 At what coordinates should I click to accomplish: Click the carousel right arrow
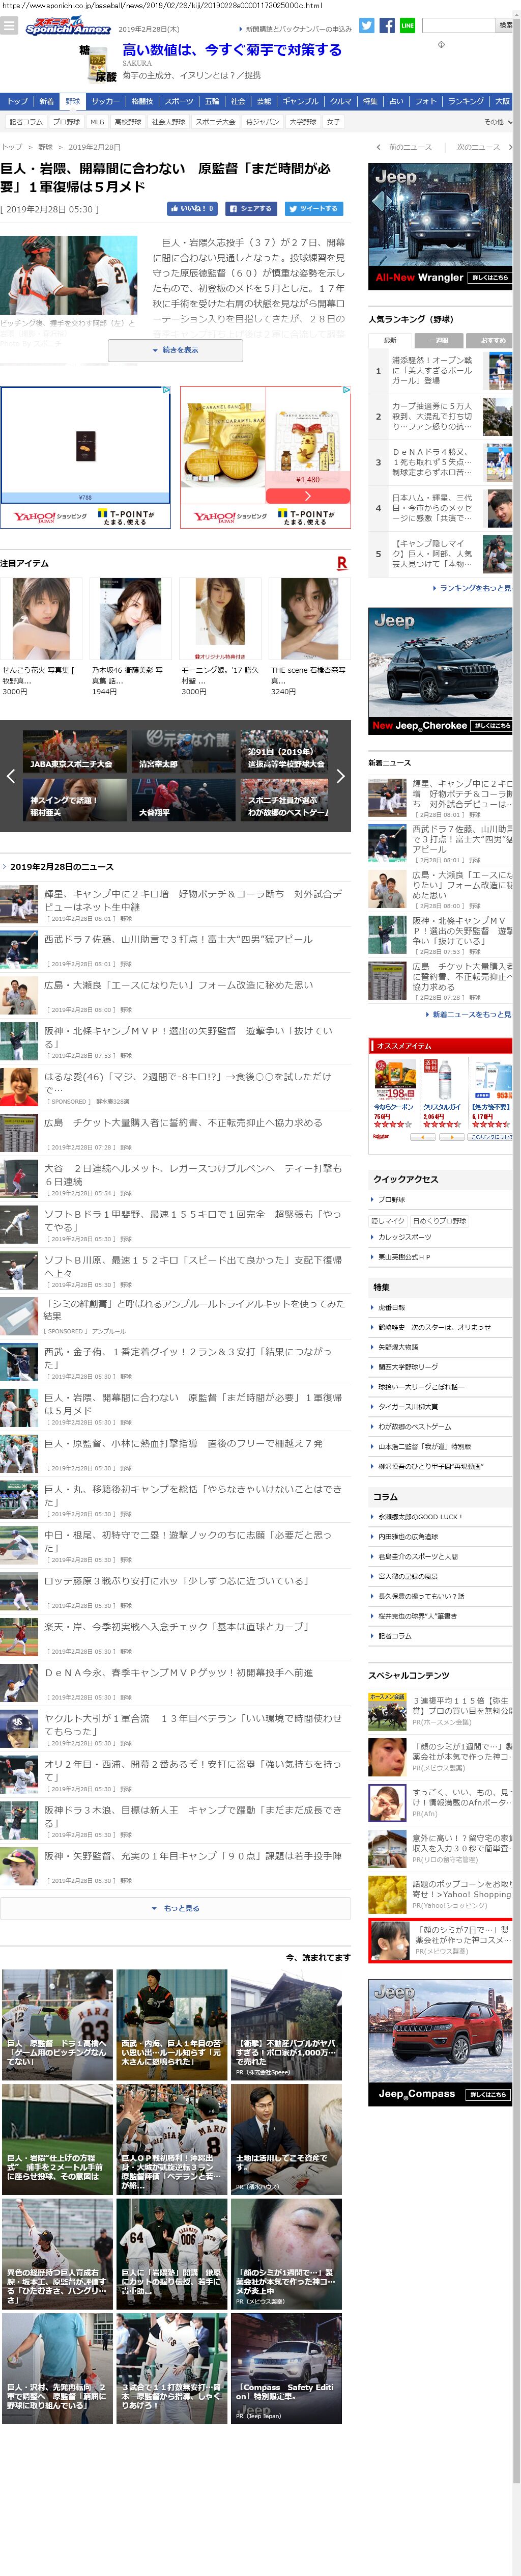(x=340, y=775)
